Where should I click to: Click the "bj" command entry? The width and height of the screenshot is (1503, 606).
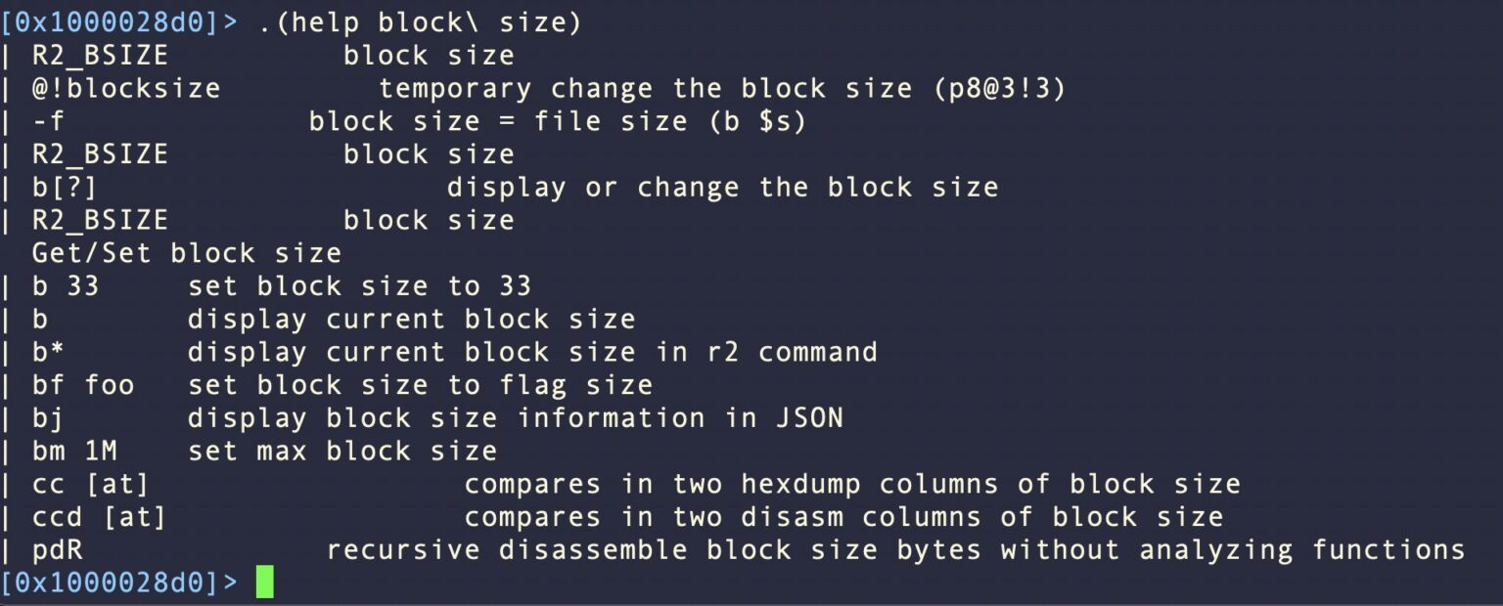click(x=49, y=418)
